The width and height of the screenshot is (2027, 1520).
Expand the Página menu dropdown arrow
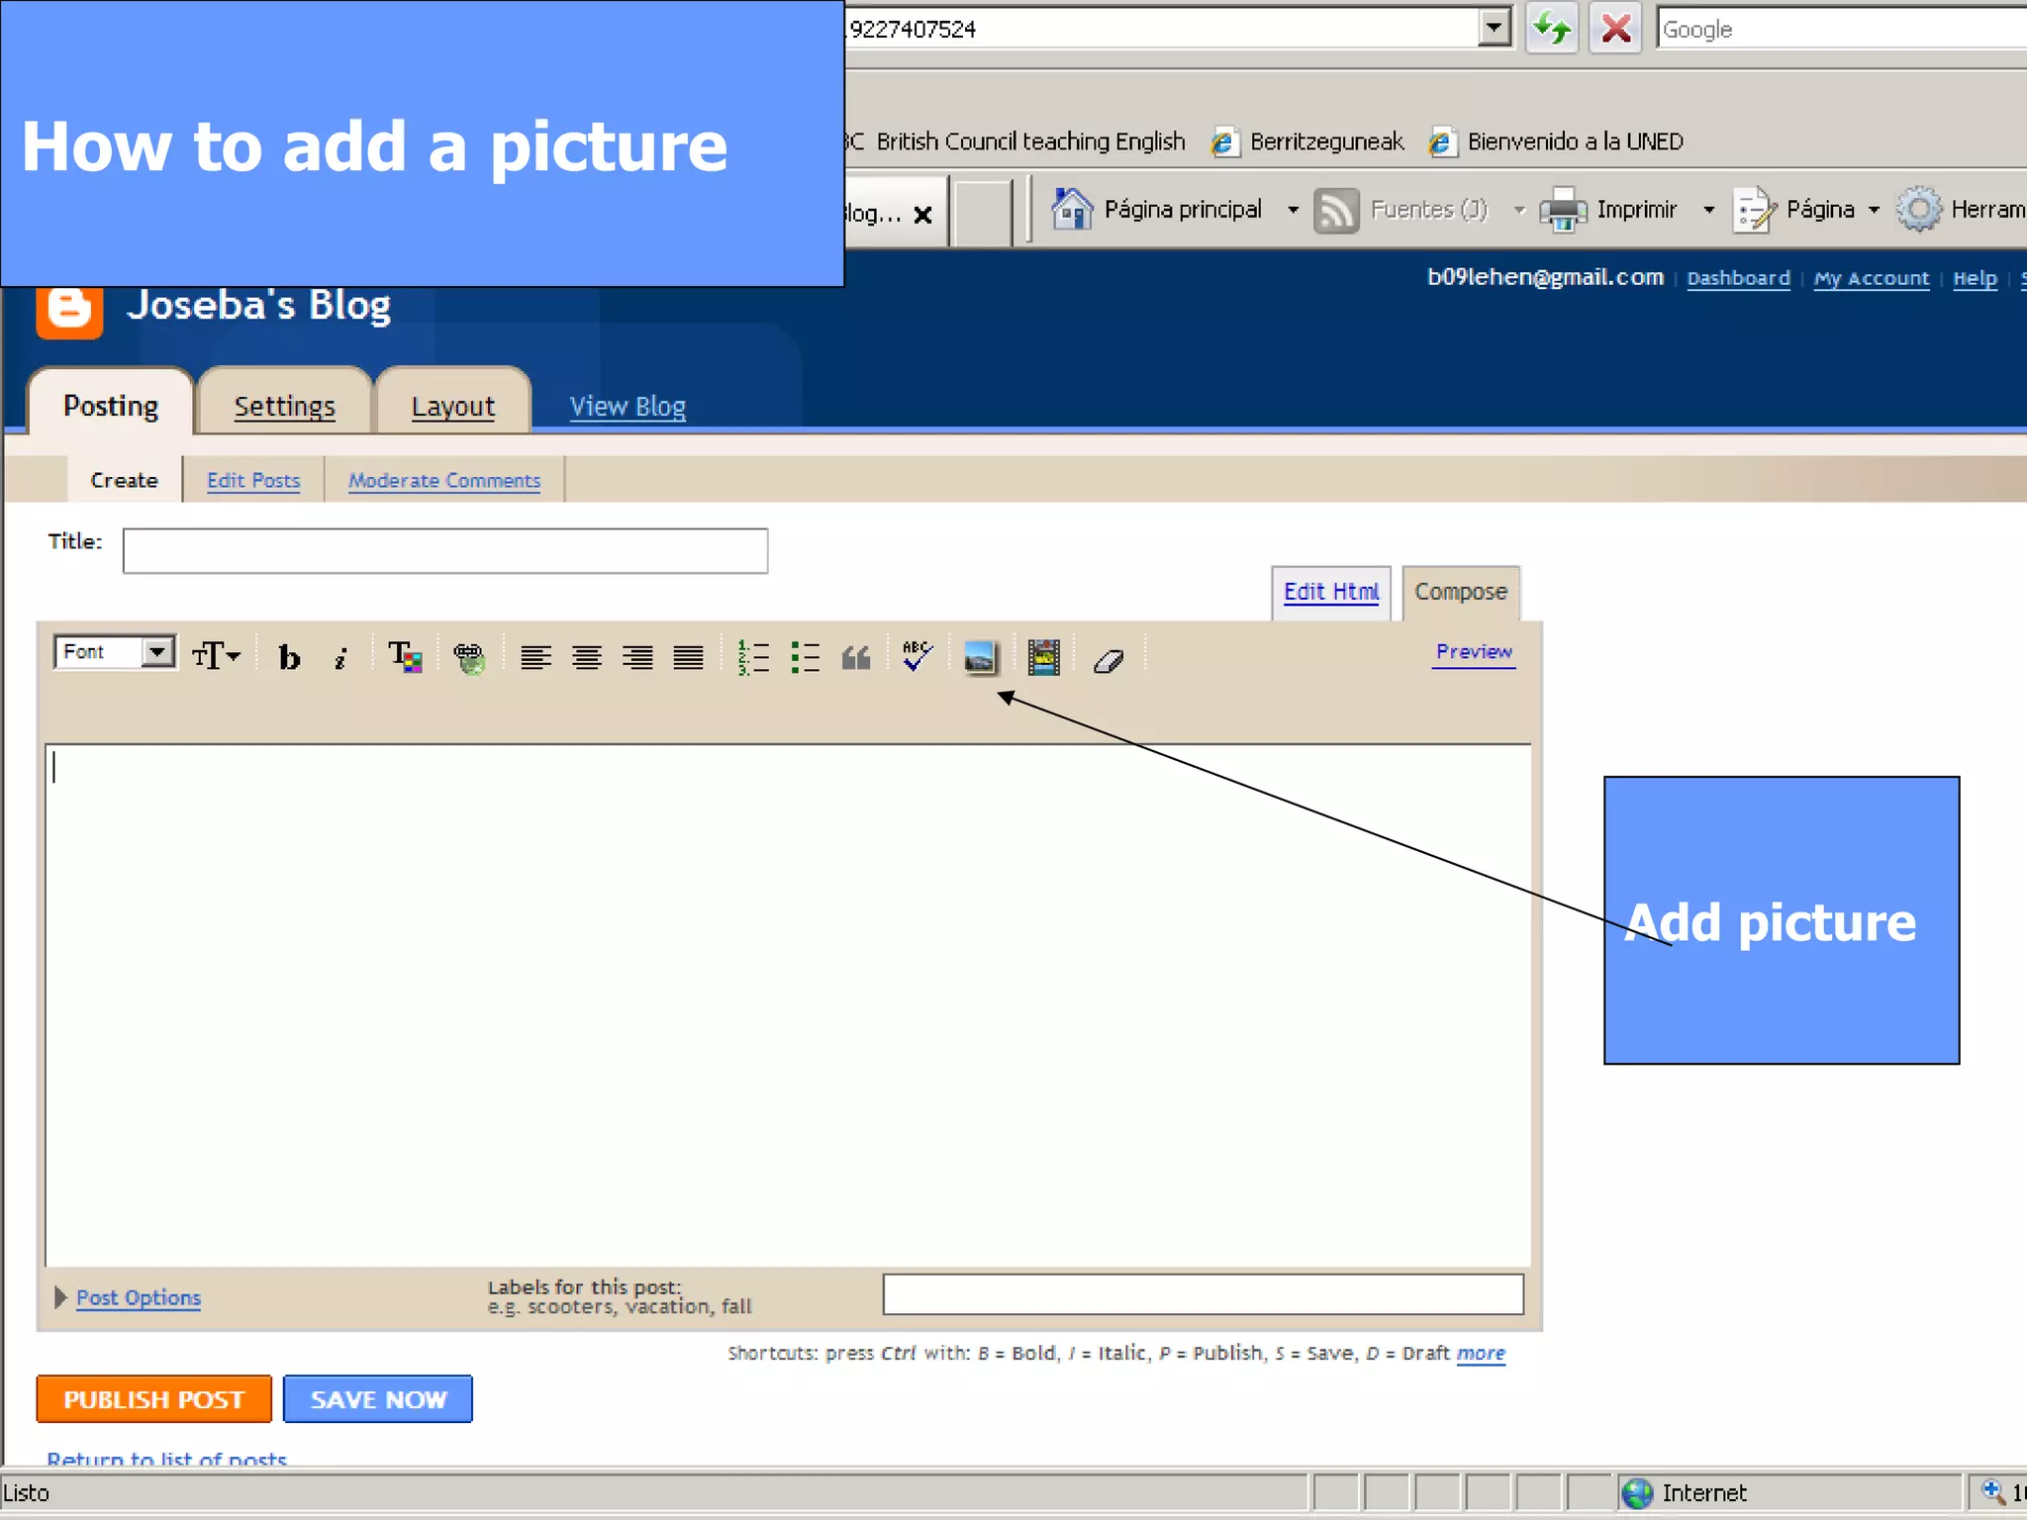tap(1874, 210)
